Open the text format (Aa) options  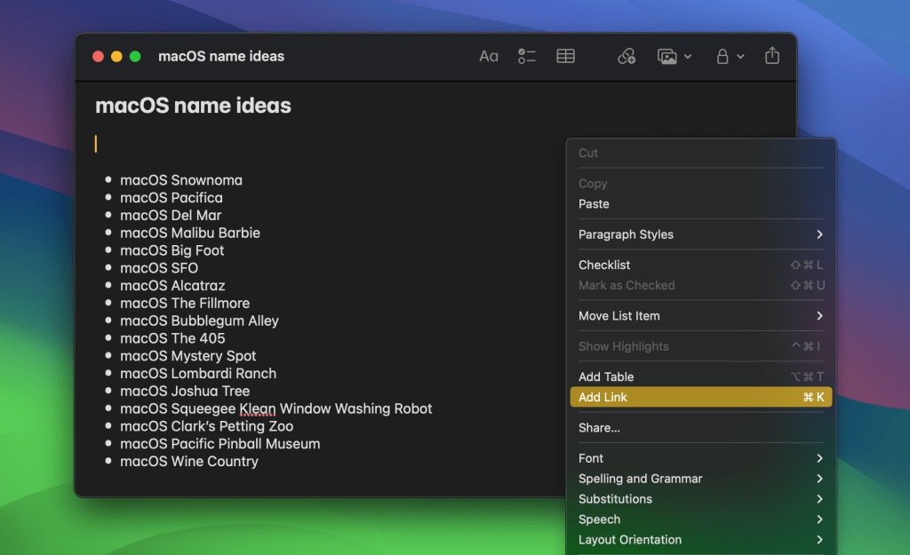point(488,56)
